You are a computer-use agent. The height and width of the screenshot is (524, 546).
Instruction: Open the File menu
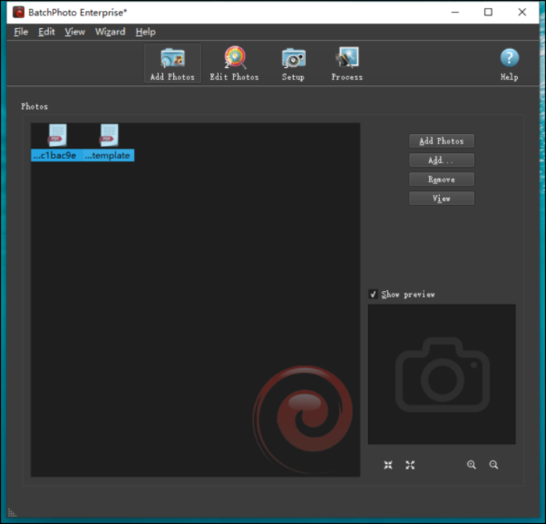(x=21, y=32)
